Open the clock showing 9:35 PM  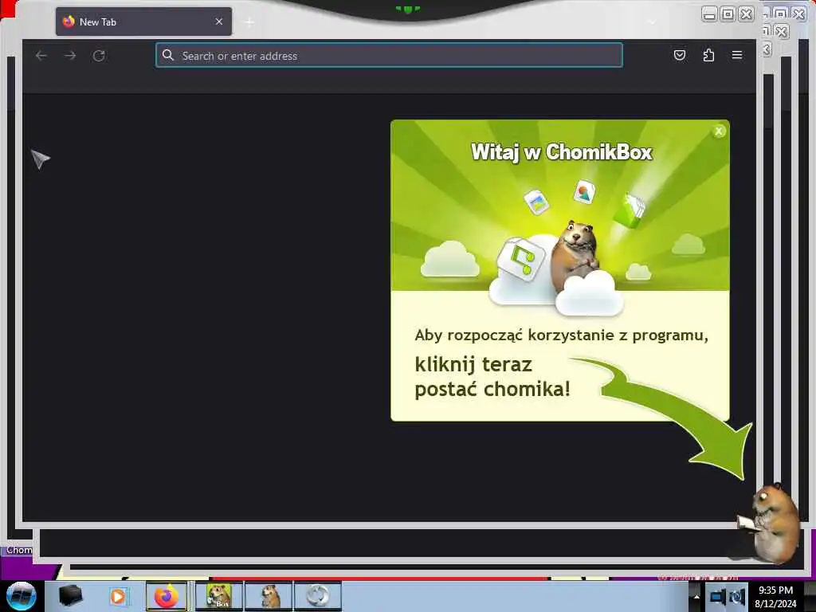775,597
